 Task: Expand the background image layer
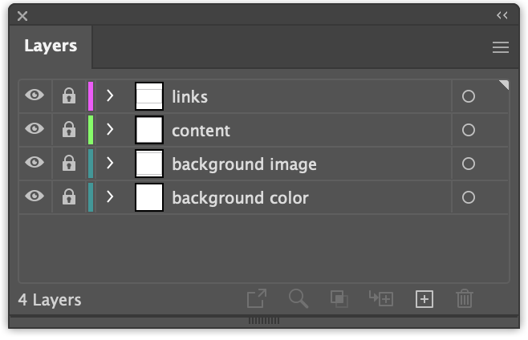point(111,164)
